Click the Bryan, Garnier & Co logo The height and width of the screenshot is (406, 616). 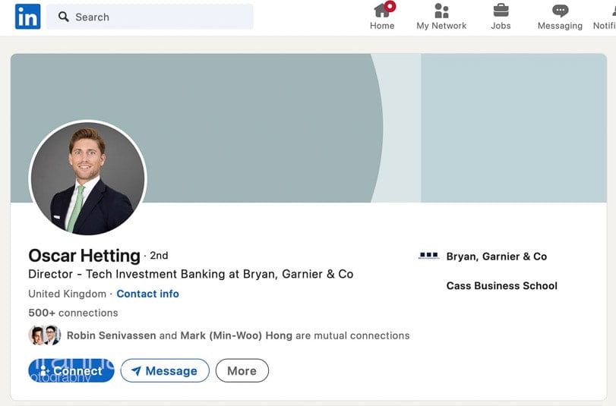click(x=429, y=257)
